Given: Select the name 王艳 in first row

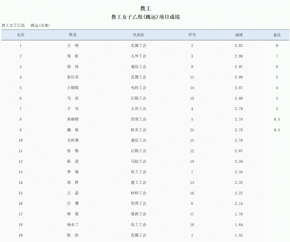Looking at the screenshot, I should [73, 46].
